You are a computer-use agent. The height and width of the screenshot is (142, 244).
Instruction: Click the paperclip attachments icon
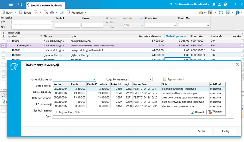62,12
